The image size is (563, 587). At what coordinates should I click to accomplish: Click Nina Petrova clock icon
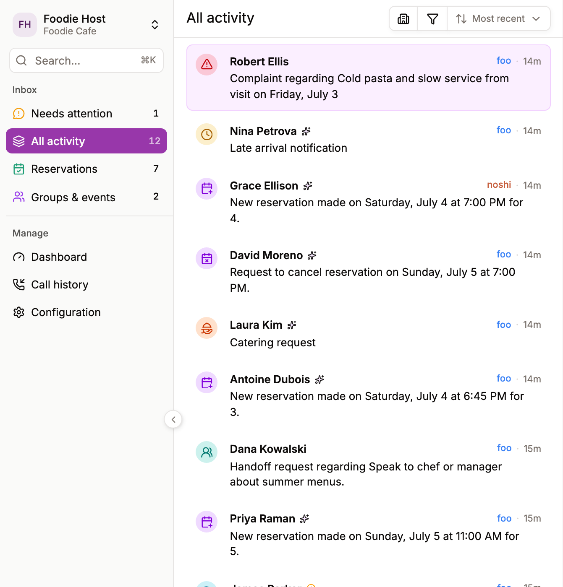(207, 134)
